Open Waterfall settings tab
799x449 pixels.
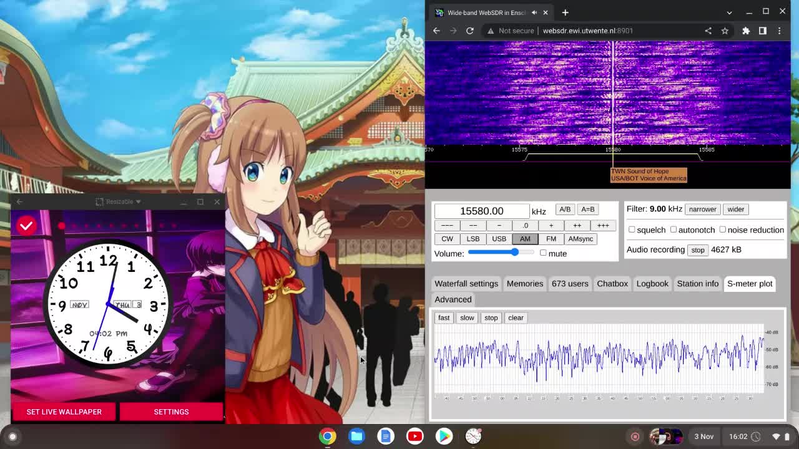[x=466, y=284]
